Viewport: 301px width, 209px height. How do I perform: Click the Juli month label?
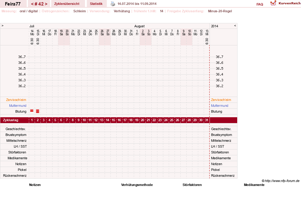pos(32,26)
